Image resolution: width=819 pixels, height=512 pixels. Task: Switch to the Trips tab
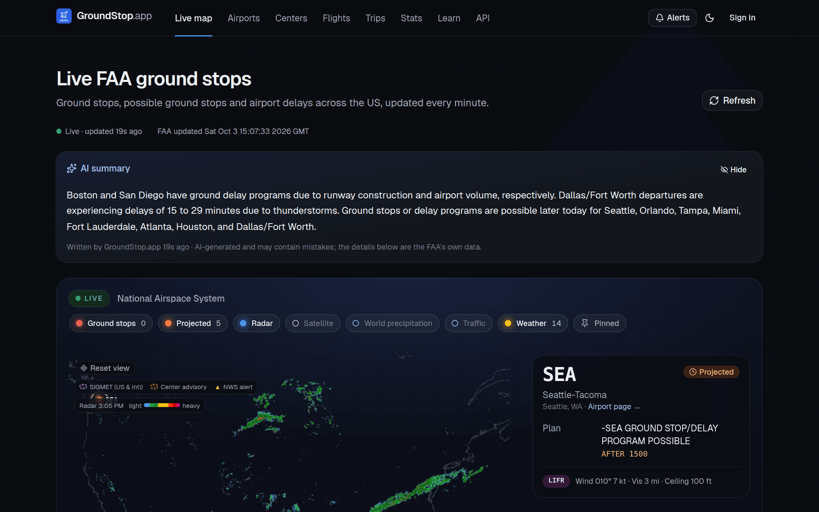(375, 18)
